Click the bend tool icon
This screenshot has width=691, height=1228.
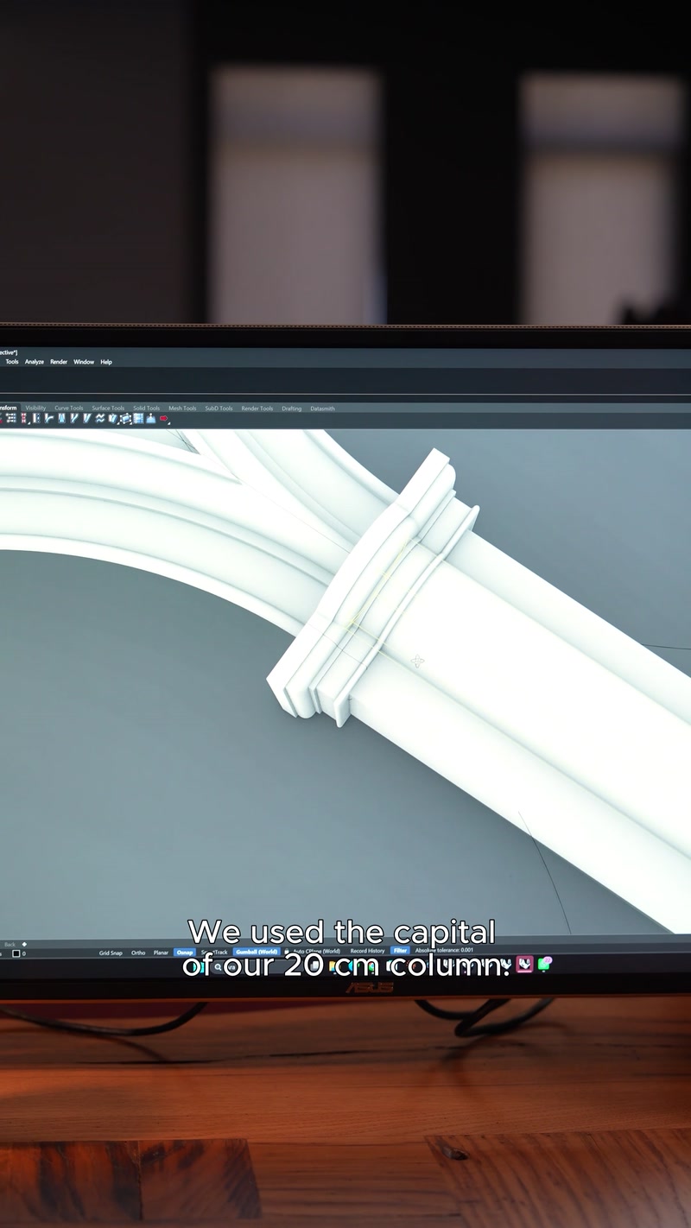pyautogui.click(x=49, y=418)
